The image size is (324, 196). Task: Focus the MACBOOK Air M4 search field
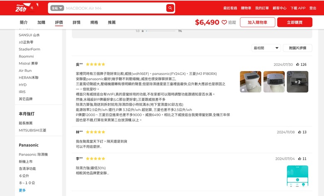point(115,8)
